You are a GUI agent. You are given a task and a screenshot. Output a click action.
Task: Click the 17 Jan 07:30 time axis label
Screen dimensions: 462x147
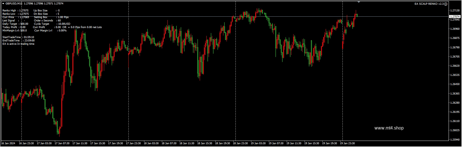click(62, 143)
